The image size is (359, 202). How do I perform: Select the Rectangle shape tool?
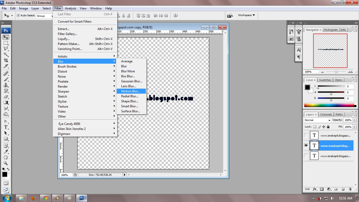(x=6, y=139)
